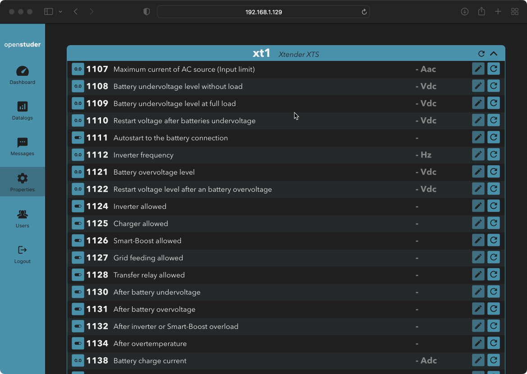
Task: Open the Dashboard page in sidebar
Action: click(x=23, y=75)
